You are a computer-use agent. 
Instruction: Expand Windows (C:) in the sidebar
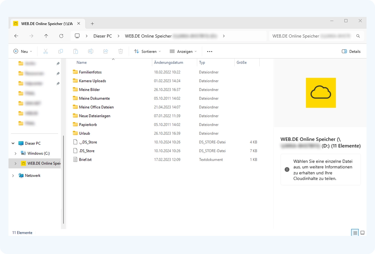pyautogui.click(x=15, y=153)
